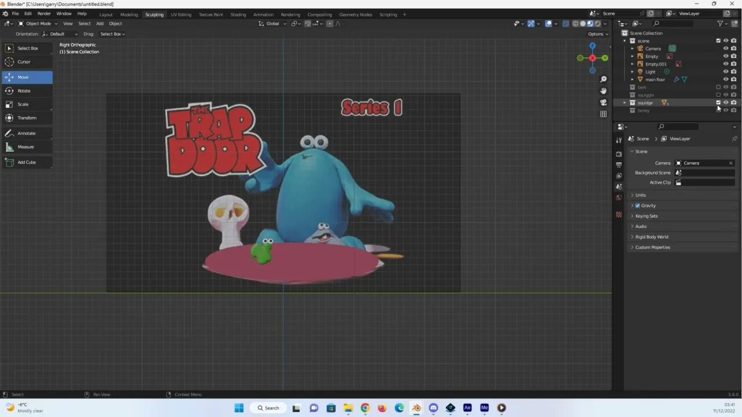
Task: Open the outliner filter dropdown
Action: coord(722,24)
